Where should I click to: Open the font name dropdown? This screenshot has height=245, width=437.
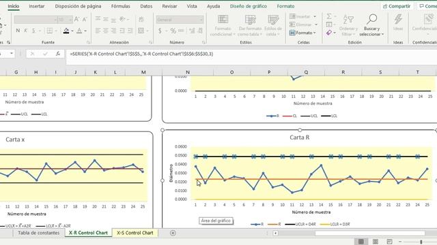55,20
